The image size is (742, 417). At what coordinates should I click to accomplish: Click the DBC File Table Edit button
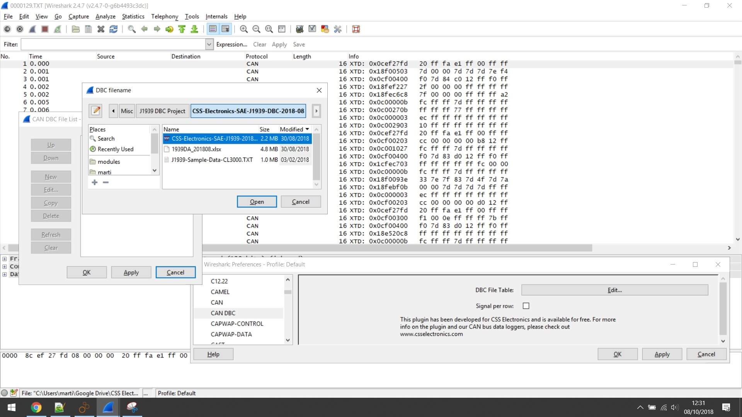tap(614, 290)
